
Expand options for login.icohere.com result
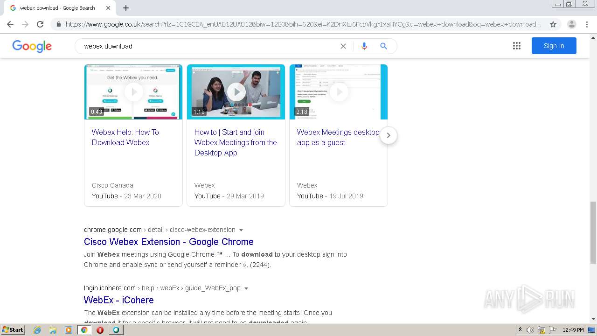[x=246, y=288]
